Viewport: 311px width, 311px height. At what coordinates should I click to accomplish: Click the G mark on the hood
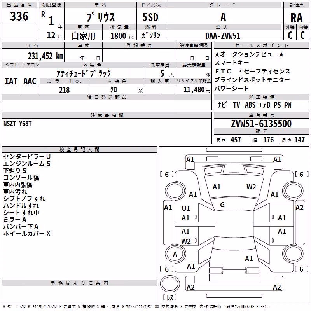222,205
